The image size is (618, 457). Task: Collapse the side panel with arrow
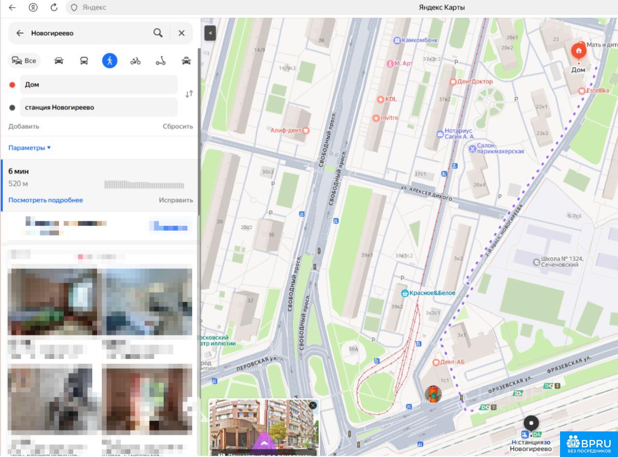pyautogui.click(x=210, y=33)
